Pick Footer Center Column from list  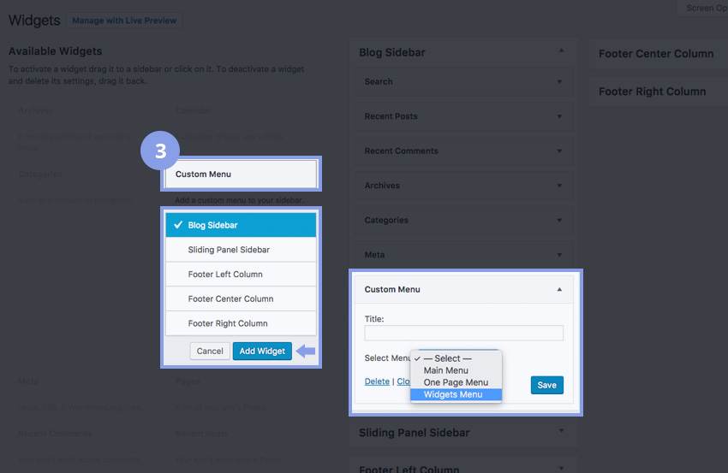tap(241, 299)
